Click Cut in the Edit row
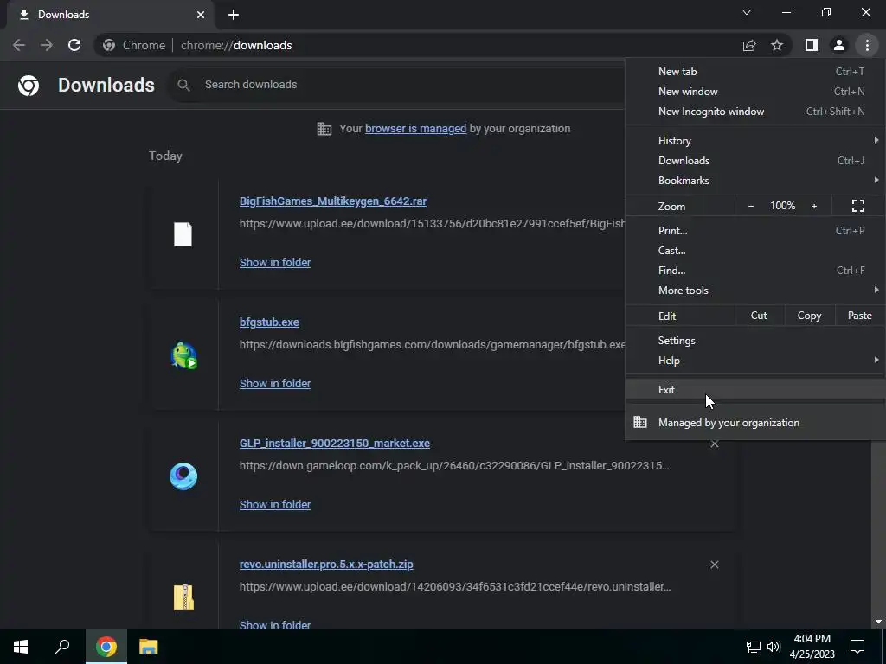The height and width of the screenshot is (664, 886). coord(759,316)
